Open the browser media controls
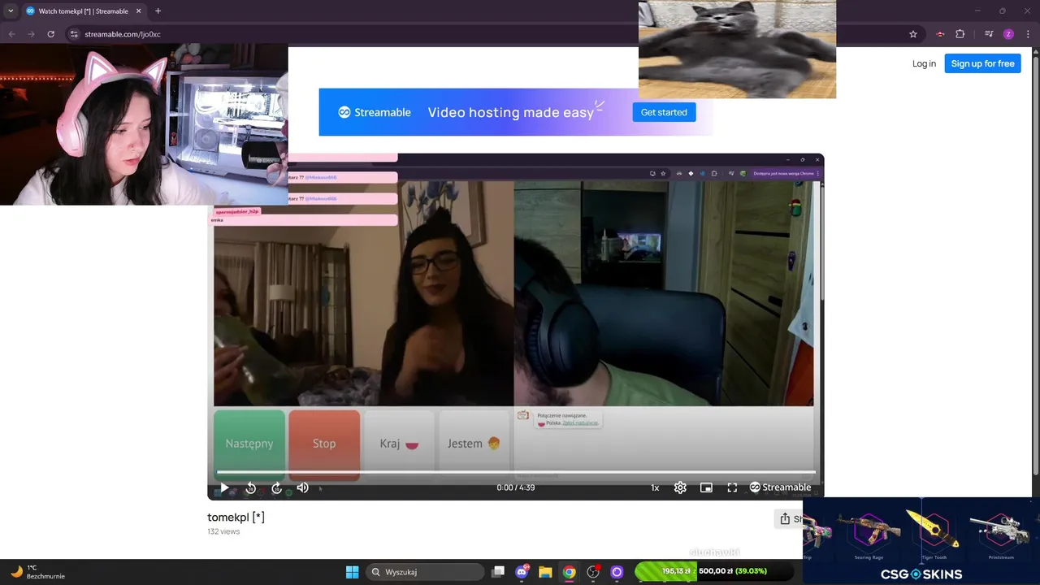The image size is (1040, 585). point(989,34)
